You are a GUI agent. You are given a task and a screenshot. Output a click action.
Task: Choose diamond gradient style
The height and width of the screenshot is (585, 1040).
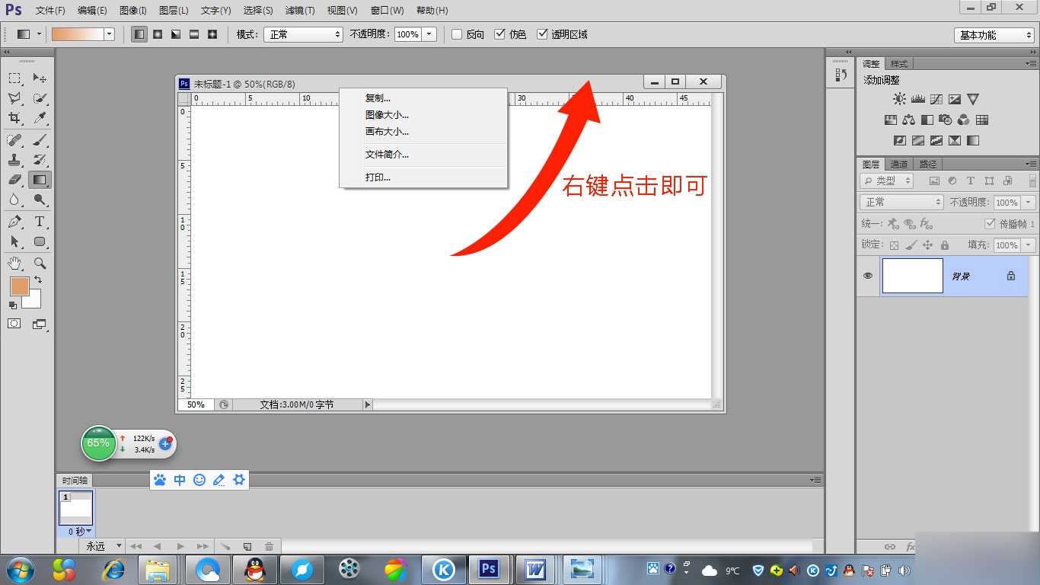click(212, 34)
